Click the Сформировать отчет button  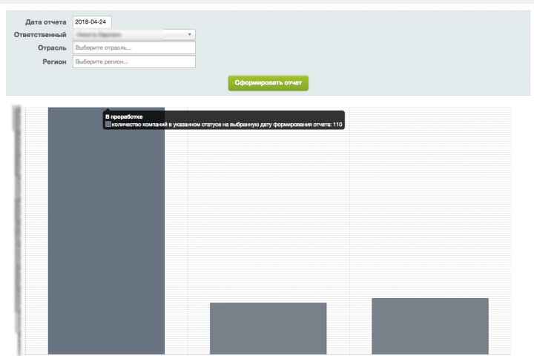[x=268, y=83]
